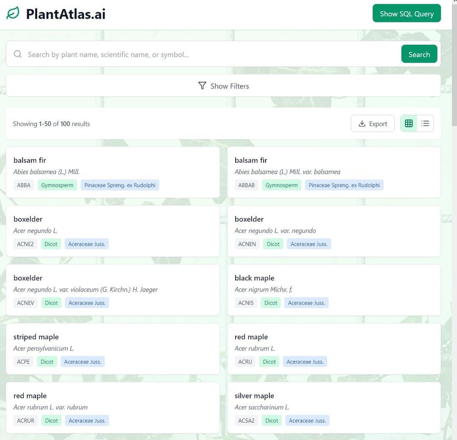Click the Pinaceae Spreng. ex Rudolphi tag on ABBA card
Image resolution: width=457 pixels, height=440 pixels.
[x=120, y=185]
